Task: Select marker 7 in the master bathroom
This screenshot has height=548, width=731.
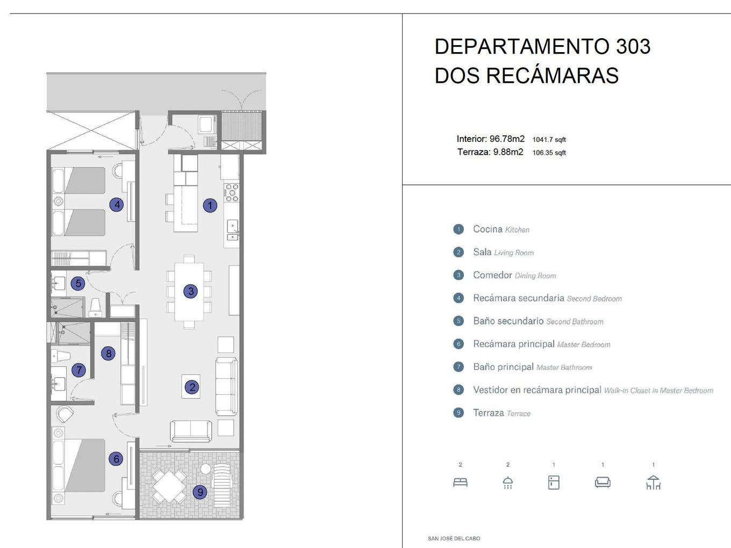Action: pos(79,370)
